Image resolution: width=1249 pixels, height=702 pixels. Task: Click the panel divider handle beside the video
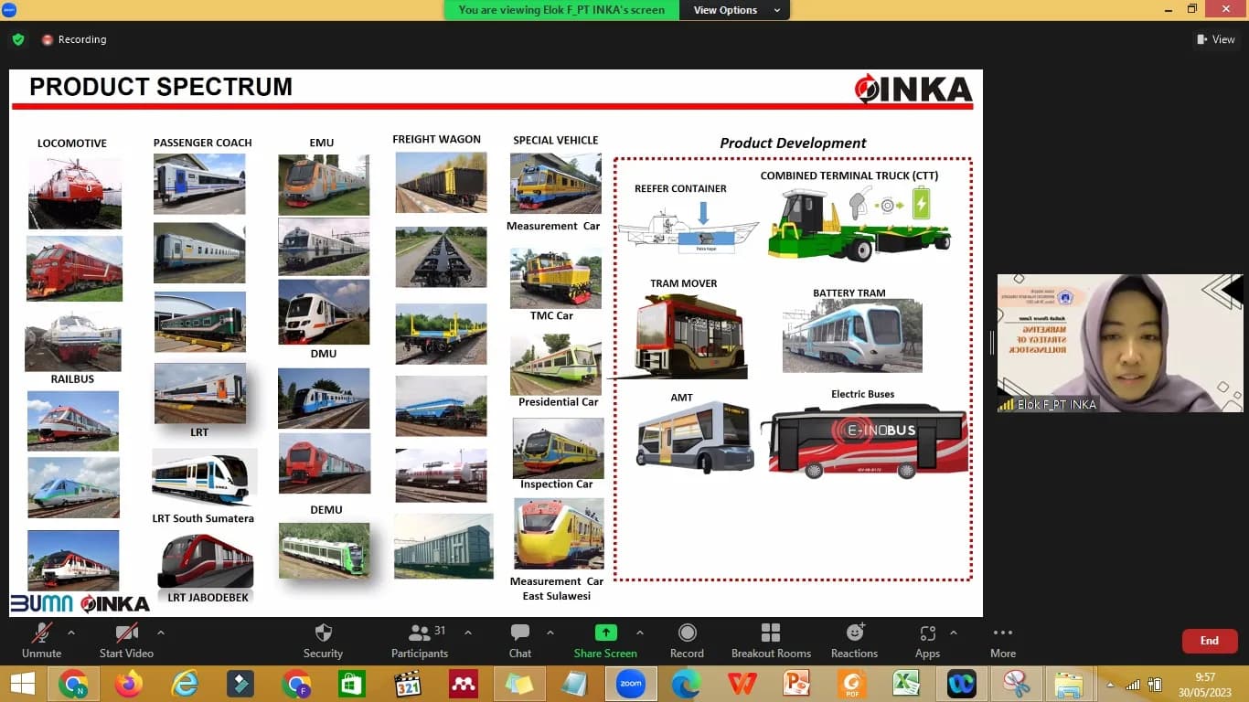tap(991, 343)
